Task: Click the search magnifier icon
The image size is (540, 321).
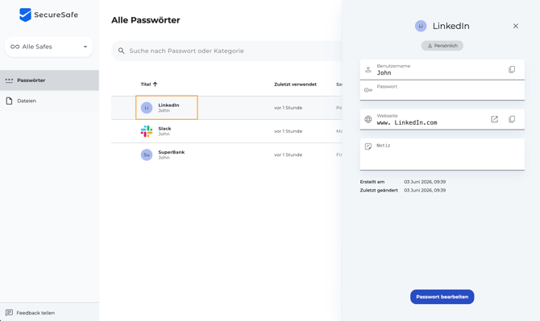Action: tap(121, 51)
